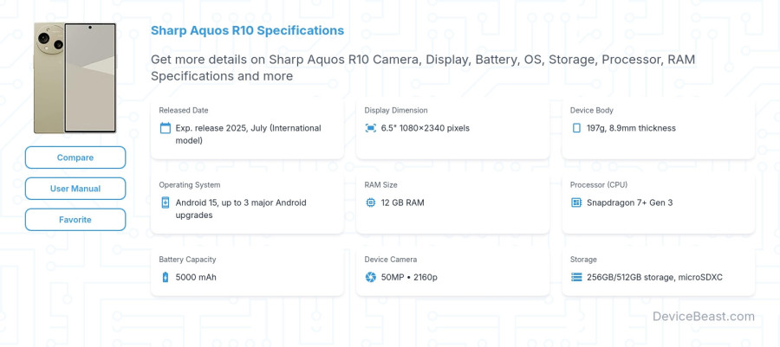
Task: Click the Storage label
Action: click(583, 259)
